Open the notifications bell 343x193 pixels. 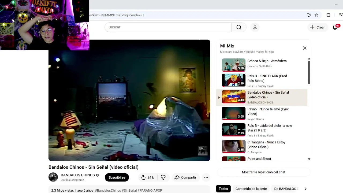(x=335, y=27)
